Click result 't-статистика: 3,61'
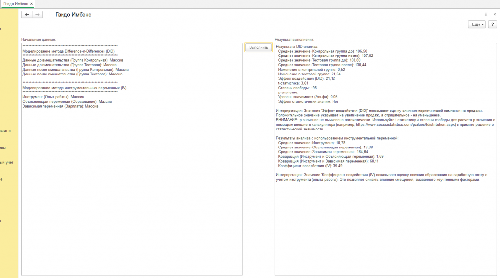Image resolution: width=500 pixels, height=278 pixels. click(x=293, y=83)
